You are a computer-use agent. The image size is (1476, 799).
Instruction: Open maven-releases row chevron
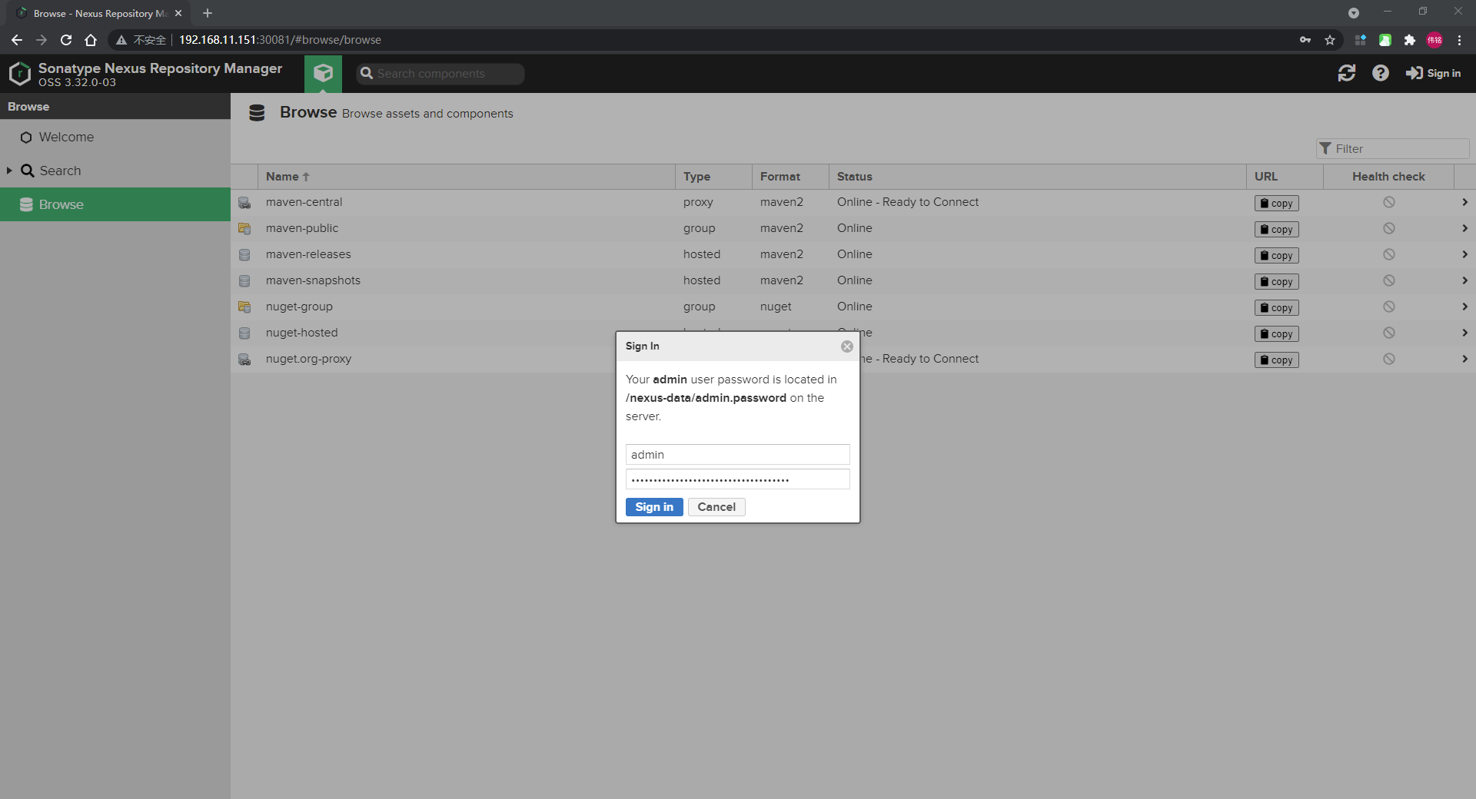click(1464, 254)
